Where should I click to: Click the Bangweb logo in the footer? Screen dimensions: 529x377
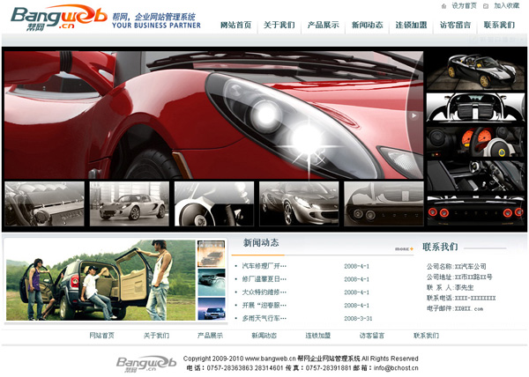click(146, 363)
